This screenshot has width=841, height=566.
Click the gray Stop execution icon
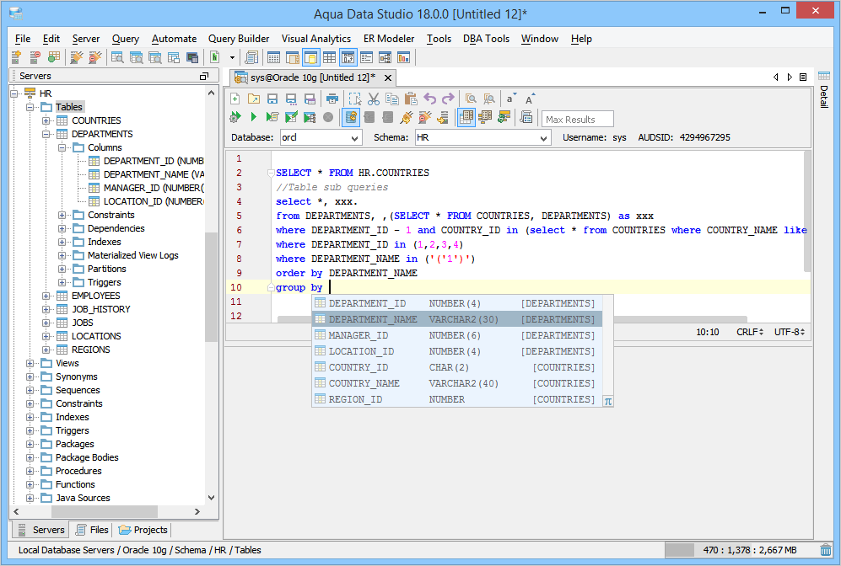[328, 117]
